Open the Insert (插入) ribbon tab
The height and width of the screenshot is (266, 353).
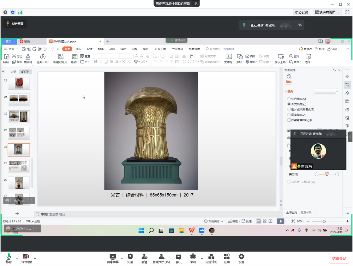tap(78, 49)
